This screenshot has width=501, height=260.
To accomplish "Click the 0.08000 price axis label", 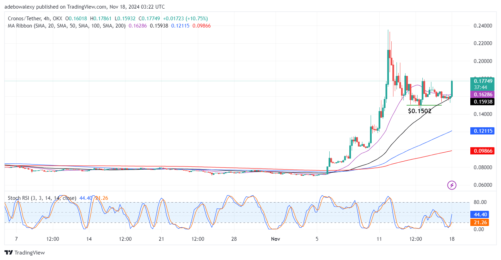I will coord(483,167).
